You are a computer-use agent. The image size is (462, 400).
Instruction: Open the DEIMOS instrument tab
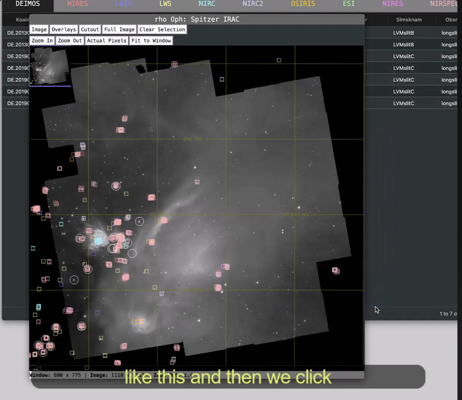28,4
